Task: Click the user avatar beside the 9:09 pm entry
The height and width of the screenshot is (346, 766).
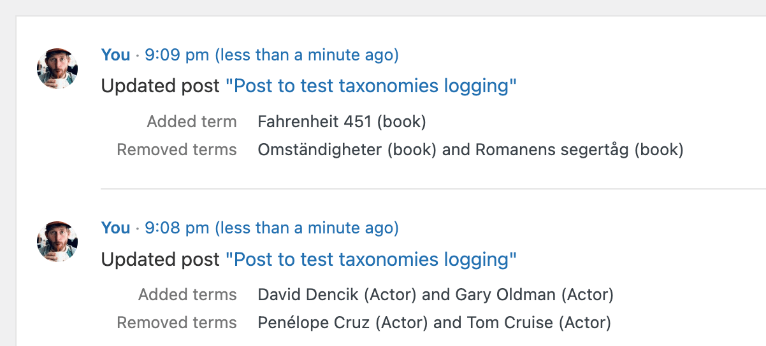Action: (x=57, y=68)
